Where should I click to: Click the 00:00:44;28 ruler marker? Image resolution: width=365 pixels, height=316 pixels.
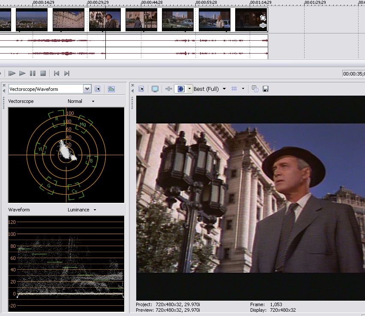[x=152, y=3]
